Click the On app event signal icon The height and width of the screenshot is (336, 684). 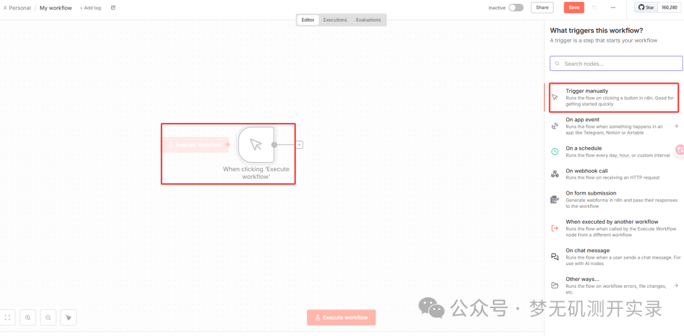pyautogui.click(x=555, y=126)
